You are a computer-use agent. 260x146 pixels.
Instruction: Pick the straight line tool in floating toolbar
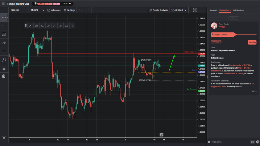[54, 26]
